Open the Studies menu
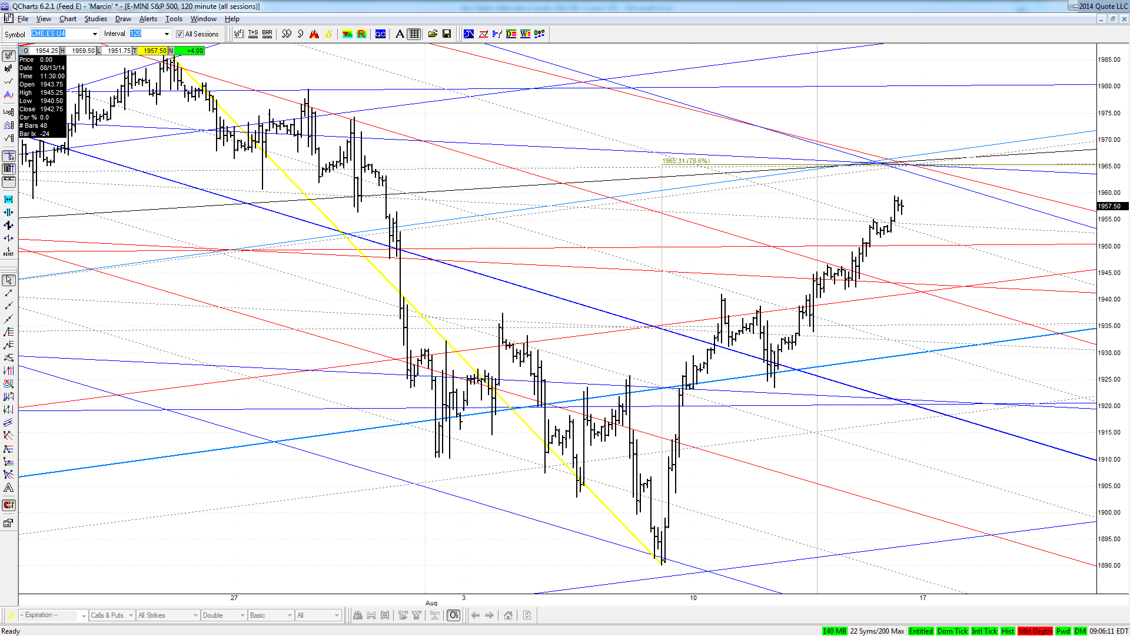Viewport: 1130px width, 636px height. click(95, 19)
